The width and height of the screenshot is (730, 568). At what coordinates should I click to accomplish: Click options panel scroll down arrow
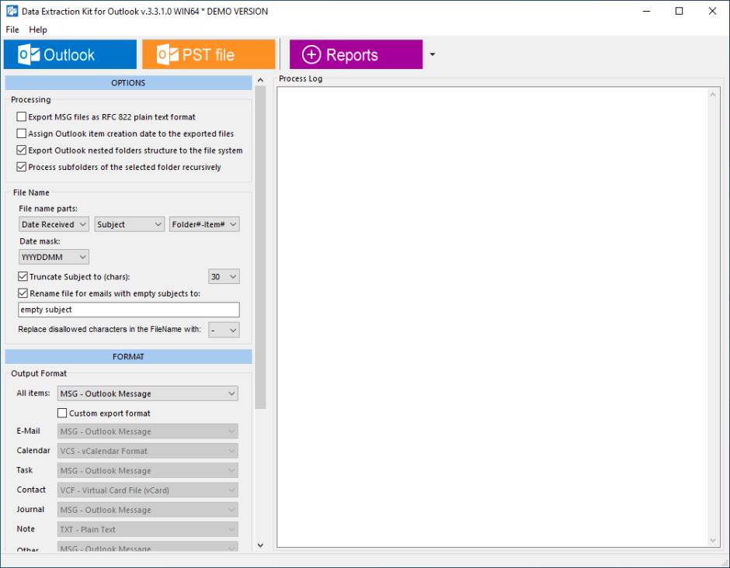(260, 545)
